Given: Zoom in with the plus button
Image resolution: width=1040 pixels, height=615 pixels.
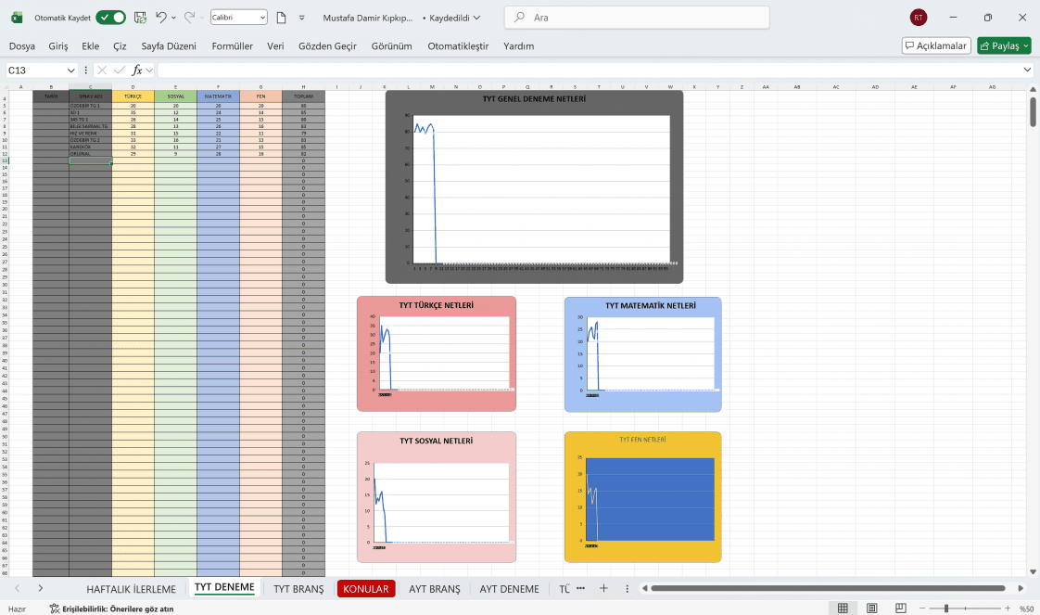Looking at the screenshot, I should 1008,609.
